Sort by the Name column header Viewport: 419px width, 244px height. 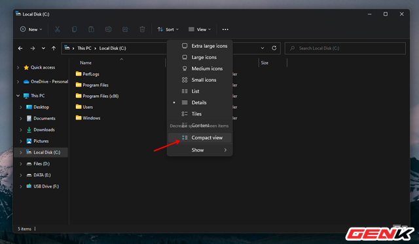coord(86,63)
